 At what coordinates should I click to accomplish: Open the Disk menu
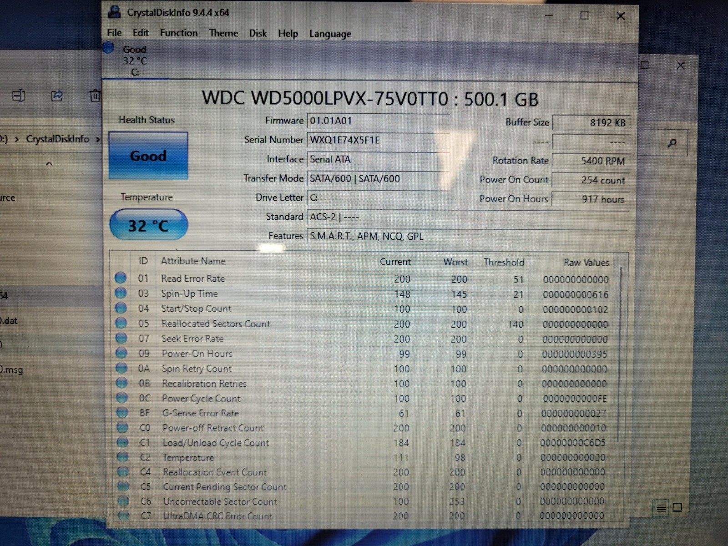pyautogui.click(x=258, y=33)
